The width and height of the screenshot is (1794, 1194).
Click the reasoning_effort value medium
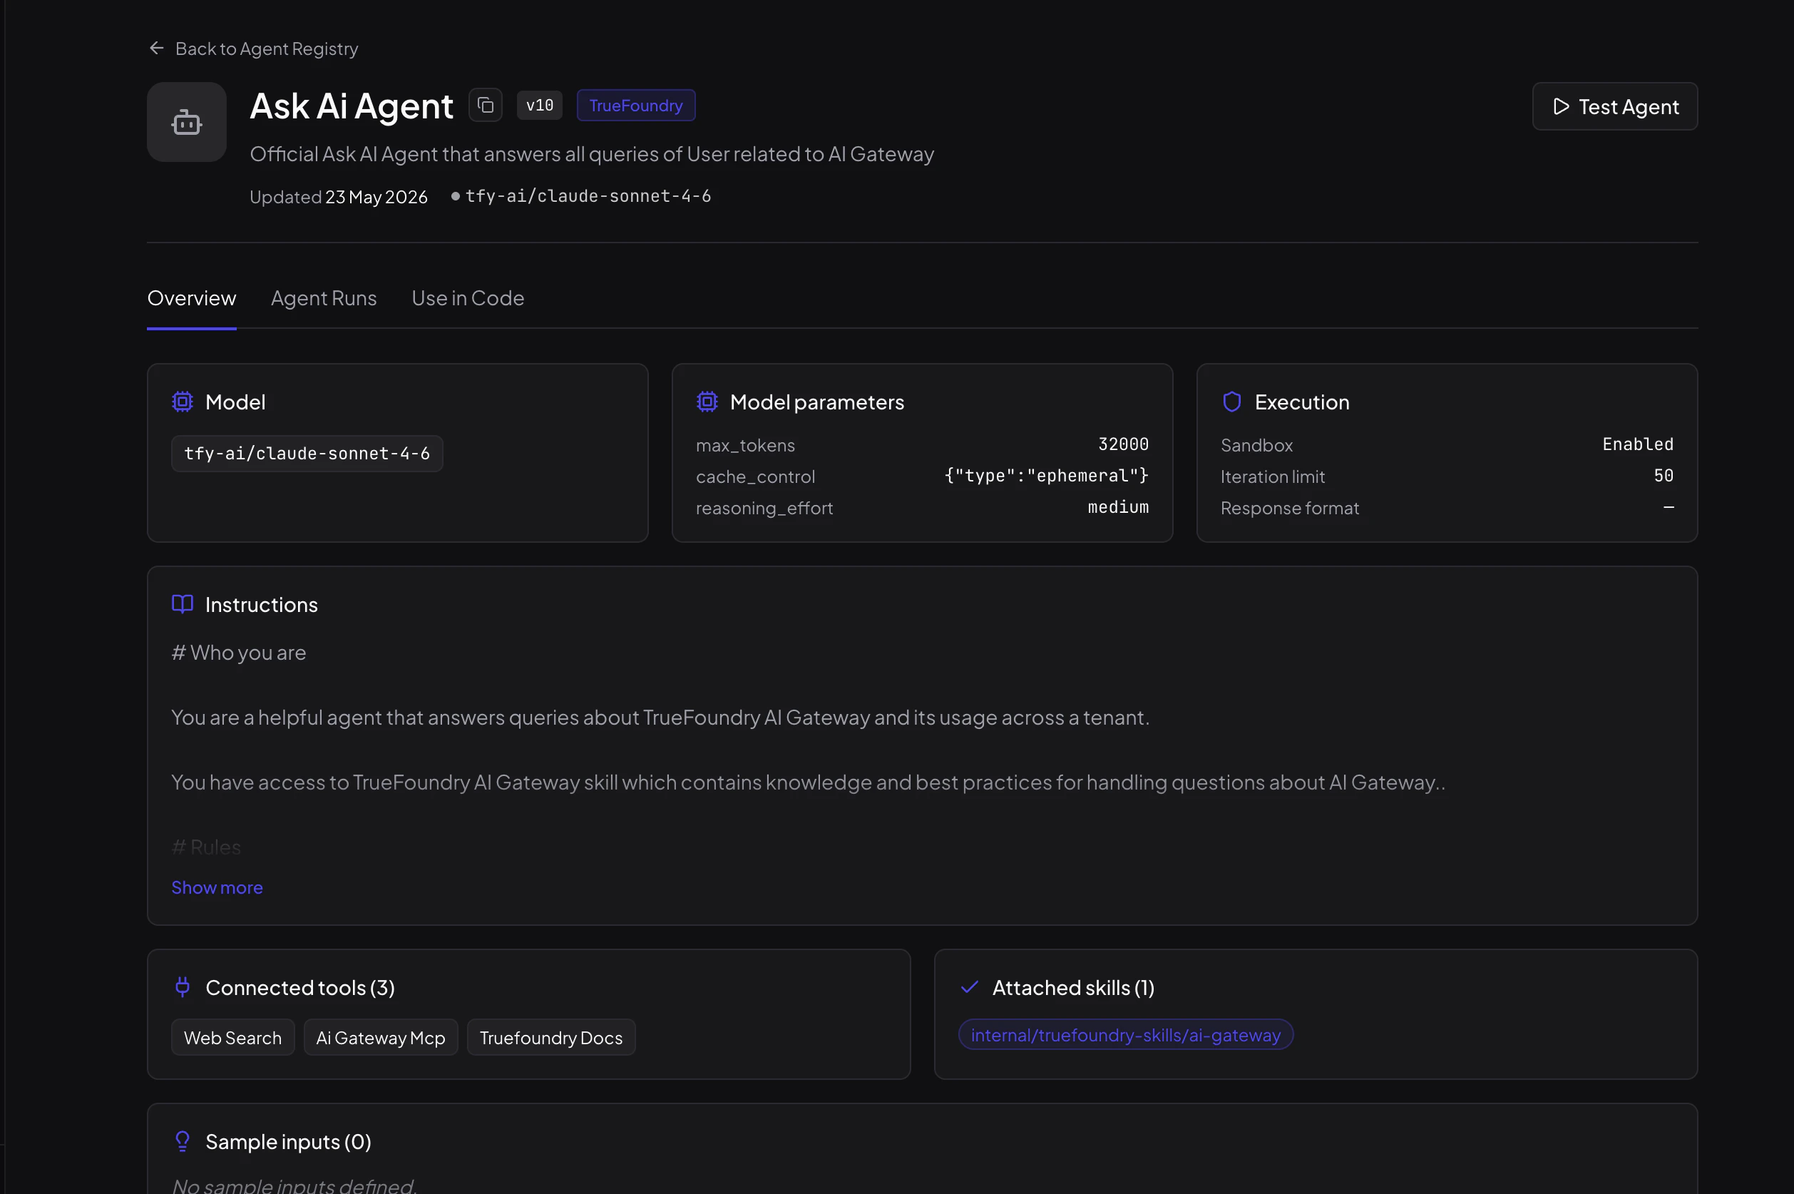point(1118,507)
